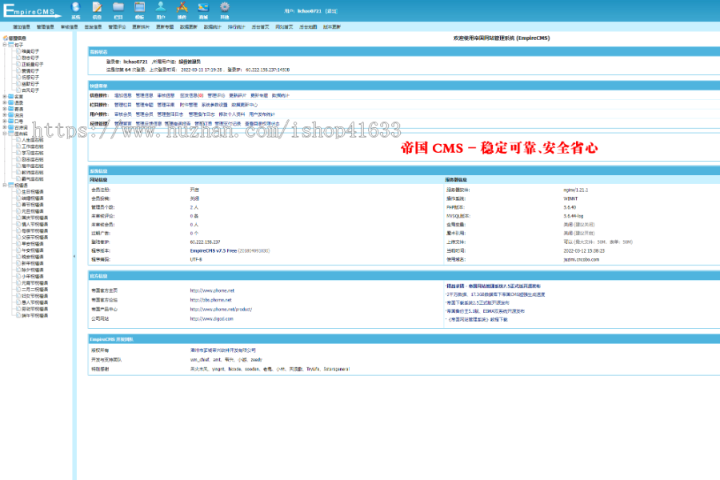
Task: Select 后台首页 in the top submenu bar
Action: click(260, 27)
